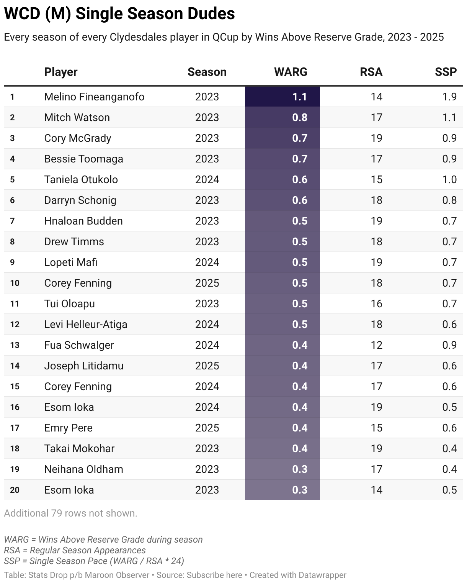The image size is (467, 584).
Task: Click rank number 20 for Esom Ioka
Action: pos(15,490)
